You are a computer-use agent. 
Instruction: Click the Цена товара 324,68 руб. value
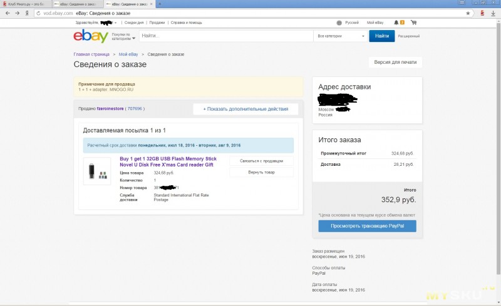(163, 173)
